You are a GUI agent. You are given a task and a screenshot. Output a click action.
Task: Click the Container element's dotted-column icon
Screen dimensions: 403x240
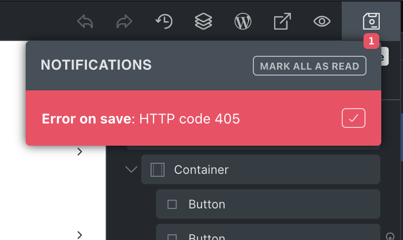point(157,169)
